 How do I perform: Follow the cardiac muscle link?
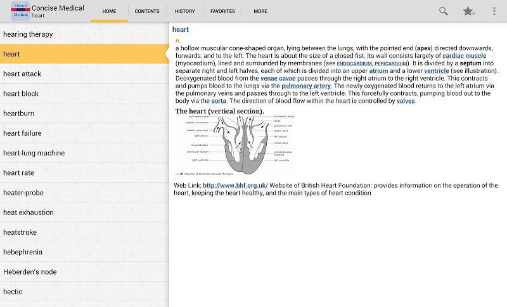(x=464, y=56)
